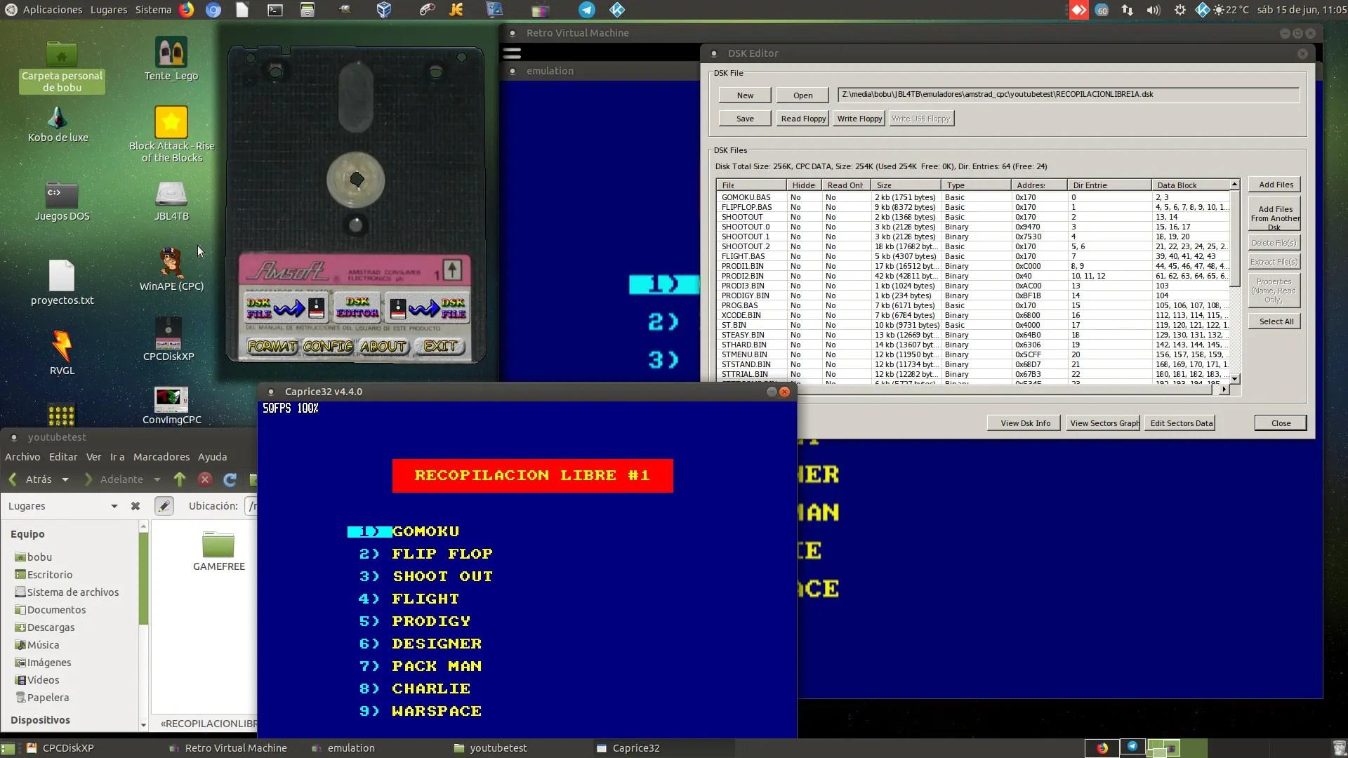The width and height of the screenshot is (1348, 758).
Task: Click the New button in DSK Editor
Action: (x=745, y=95)
